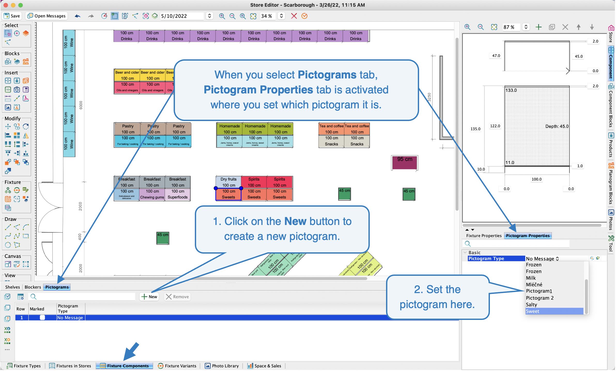Collapse the Basic properties section
Viewport: 616px width, 371px height.
point(465,252)
